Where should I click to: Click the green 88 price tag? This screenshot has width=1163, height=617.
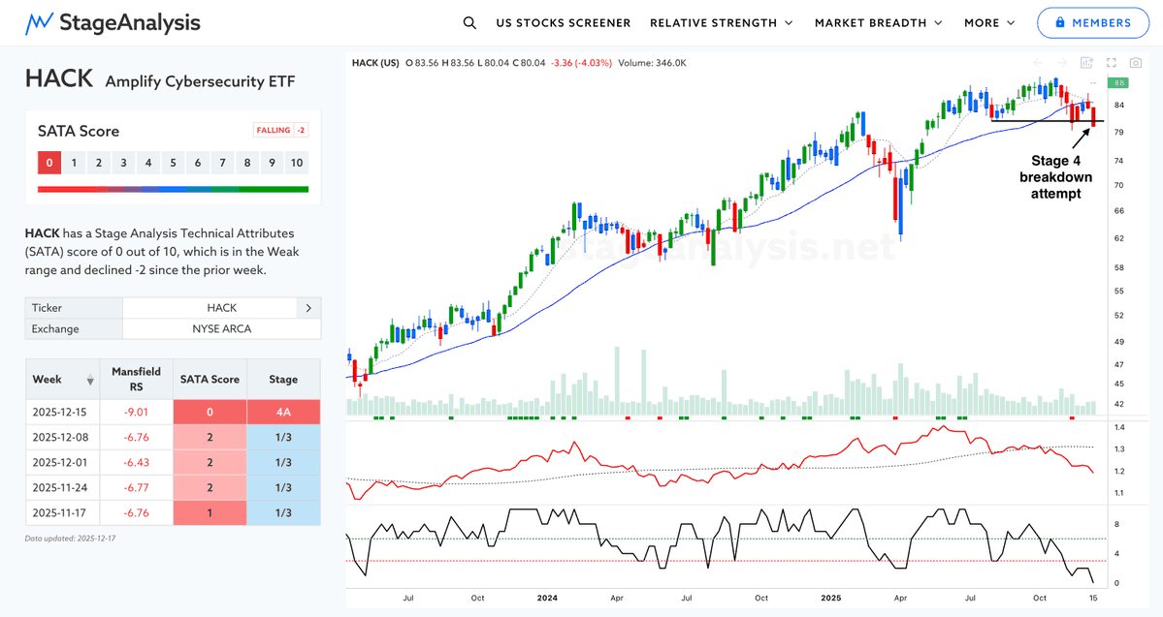tap(1117, 83)
